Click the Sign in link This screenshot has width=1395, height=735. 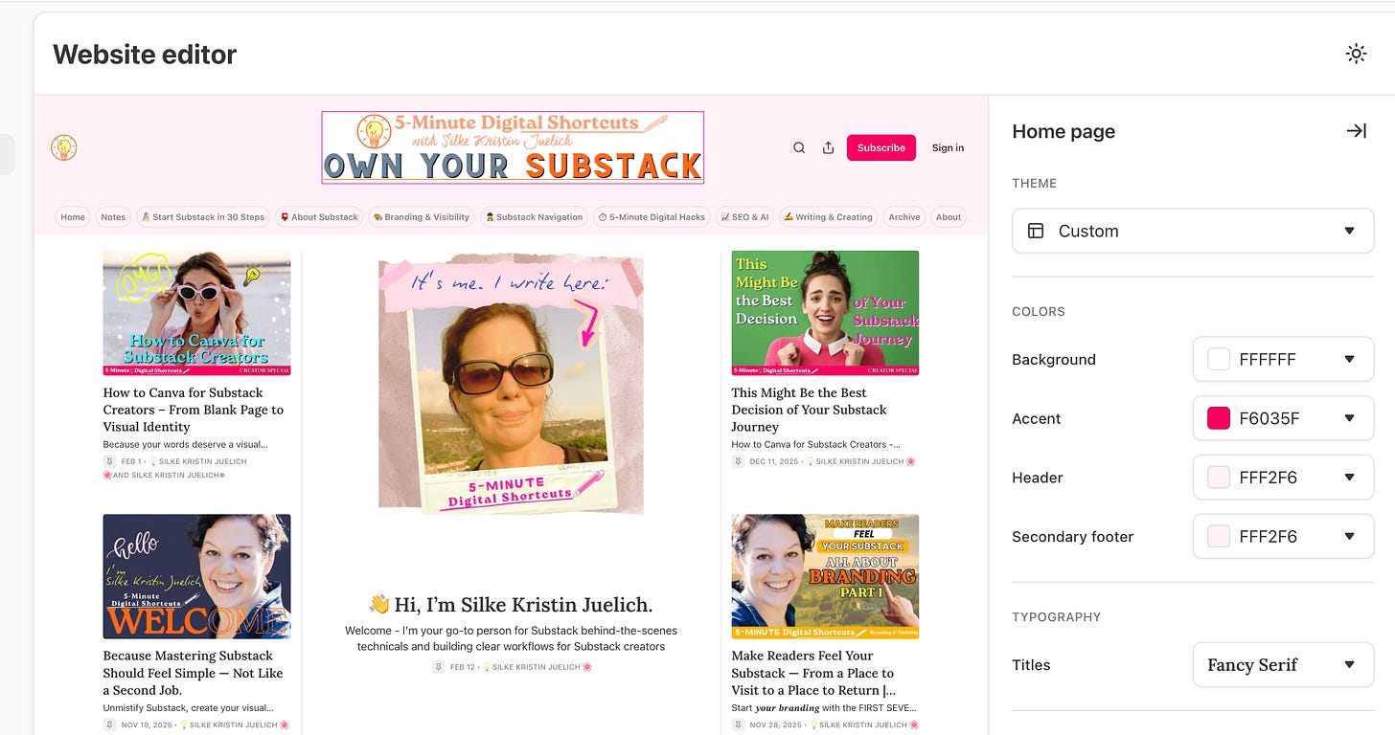948,147
